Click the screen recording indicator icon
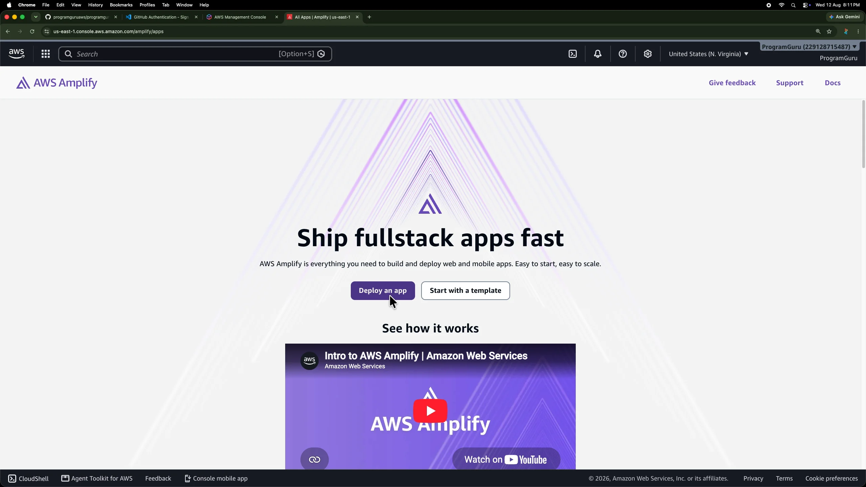The height and width of the screenshot is (487, 866). point(769,5)
